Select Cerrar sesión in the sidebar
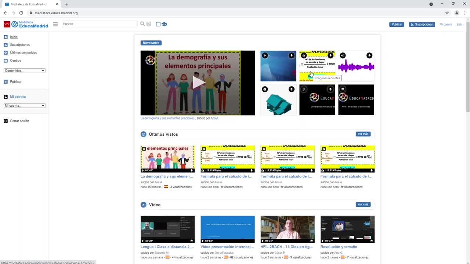Image resolution: width=470 pixels, height=264 pixels. (19, 121)
